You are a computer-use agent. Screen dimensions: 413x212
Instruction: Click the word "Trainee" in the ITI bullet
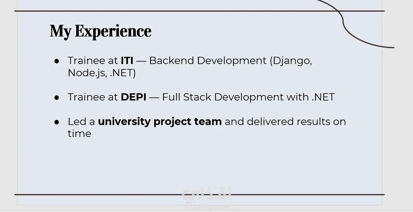[x=85, y=61]
